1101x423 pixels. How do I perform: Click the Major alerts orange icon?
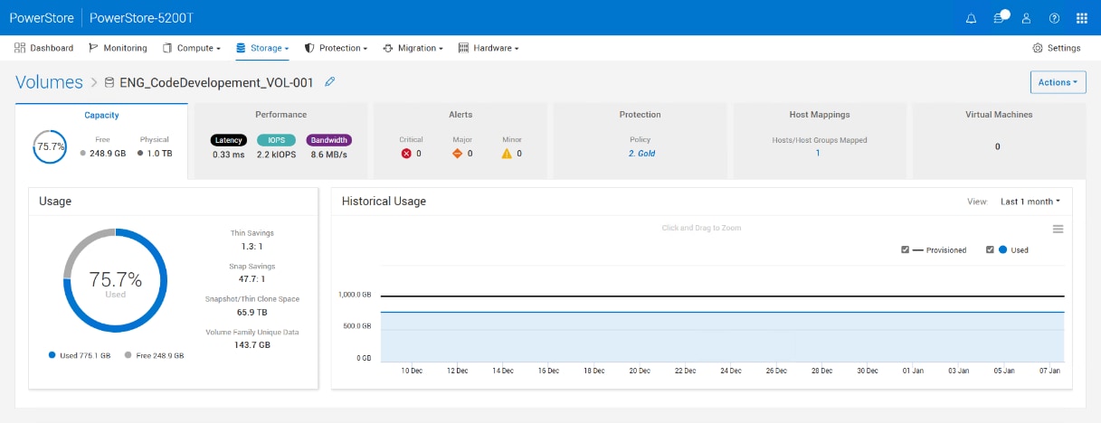457,154
